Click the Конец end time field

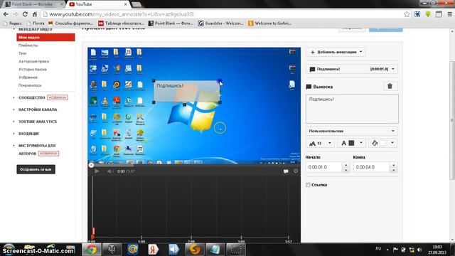pos(371,167)
